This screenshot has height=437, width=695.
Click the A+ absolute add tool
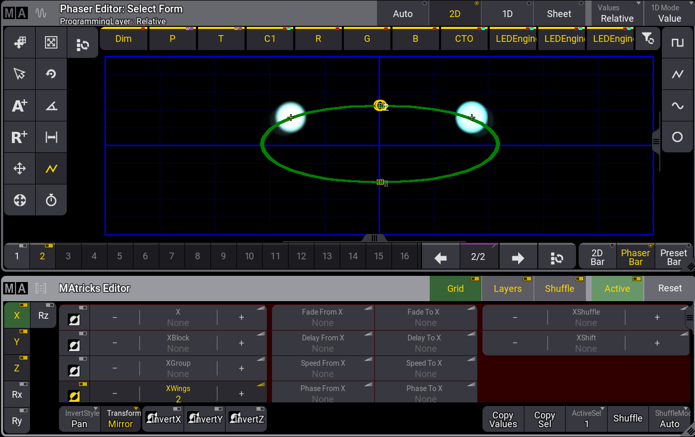[x=20, y=106]
